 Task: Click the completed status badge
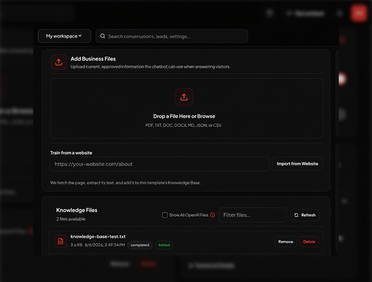pyautogui.click(x=140, y=245)
